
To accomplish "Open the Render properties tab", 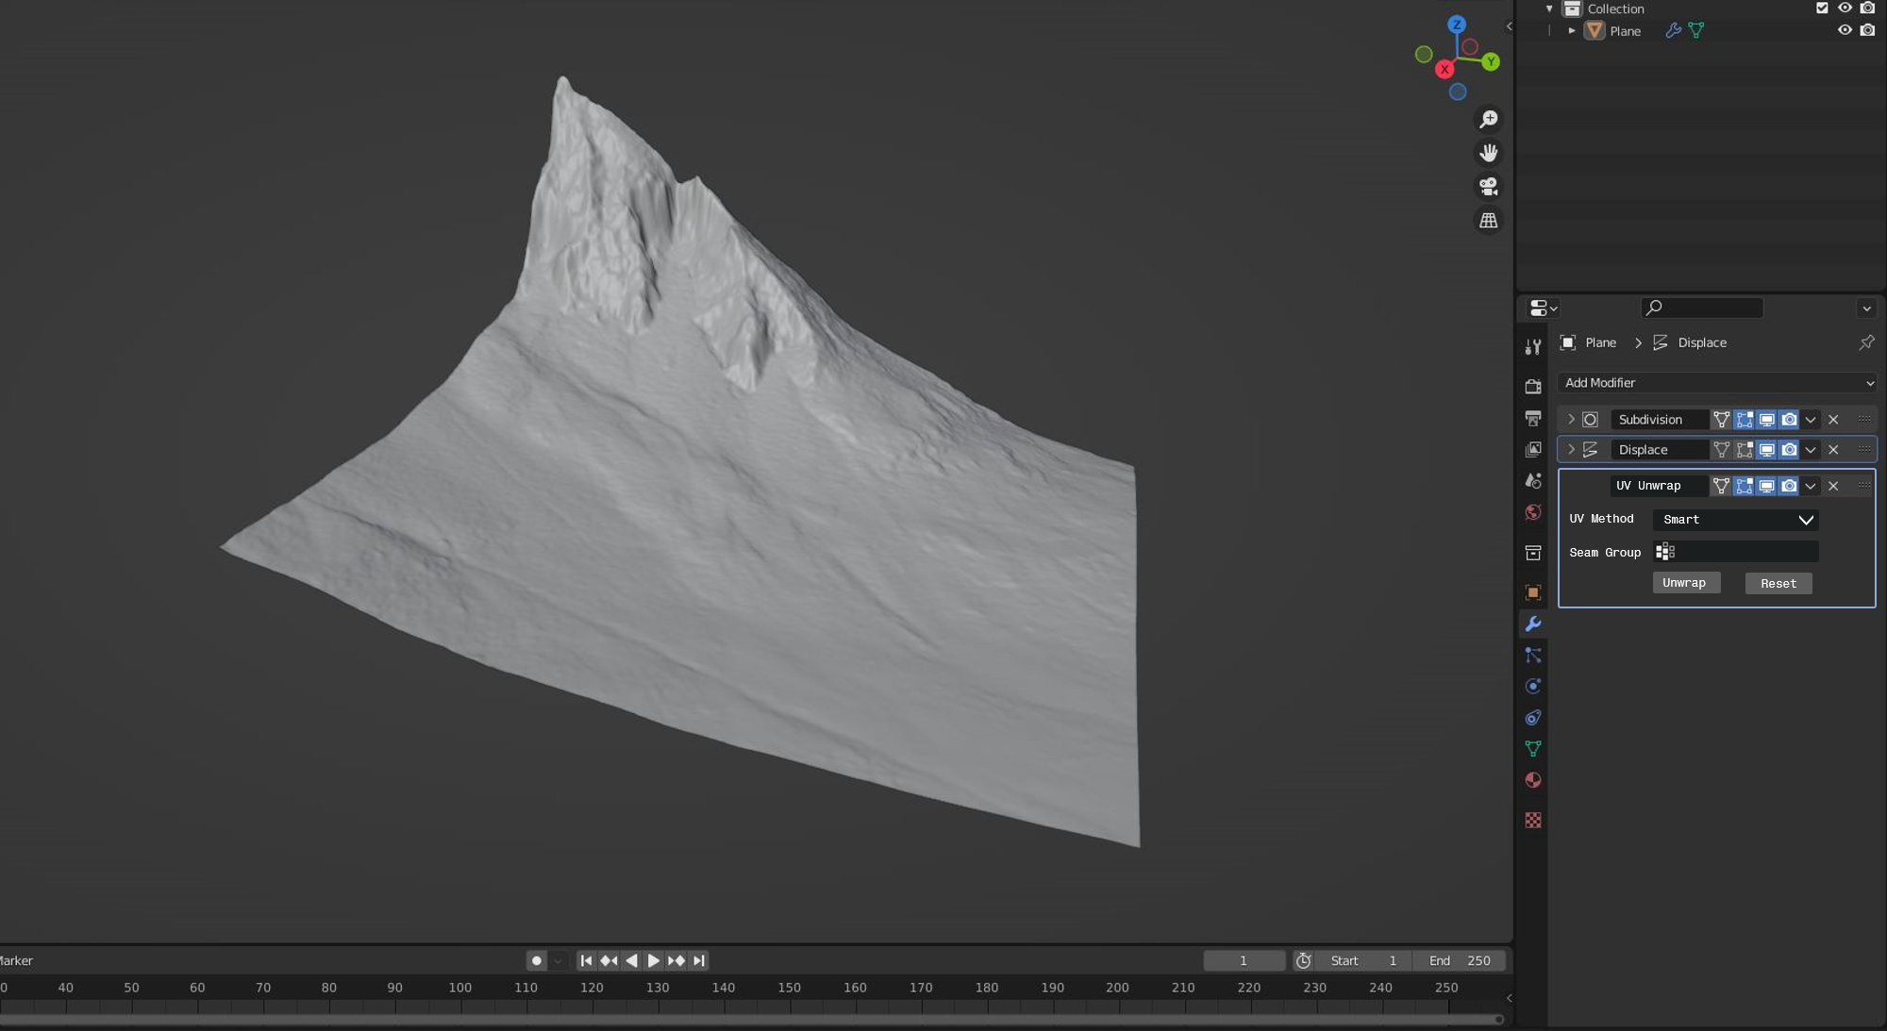I will [1533, 387].
